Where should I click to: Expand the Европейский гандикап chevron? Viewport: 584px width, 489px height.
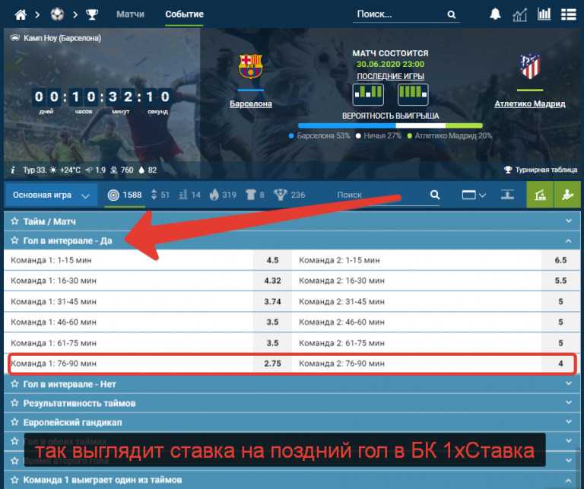(x=568, y=422)
